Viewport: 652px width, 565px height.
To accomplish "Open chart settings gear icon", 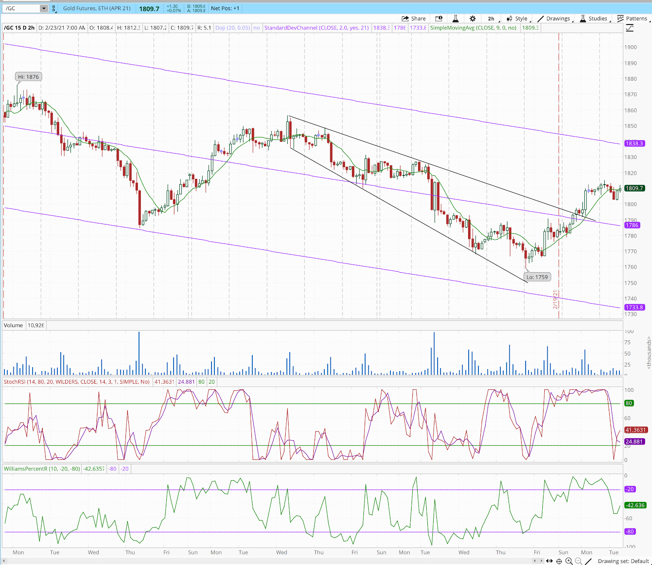I will tap(473, 18).
